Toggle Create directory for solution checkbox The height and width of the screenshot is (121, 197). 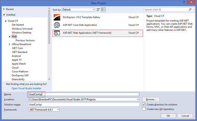point(144,104)
